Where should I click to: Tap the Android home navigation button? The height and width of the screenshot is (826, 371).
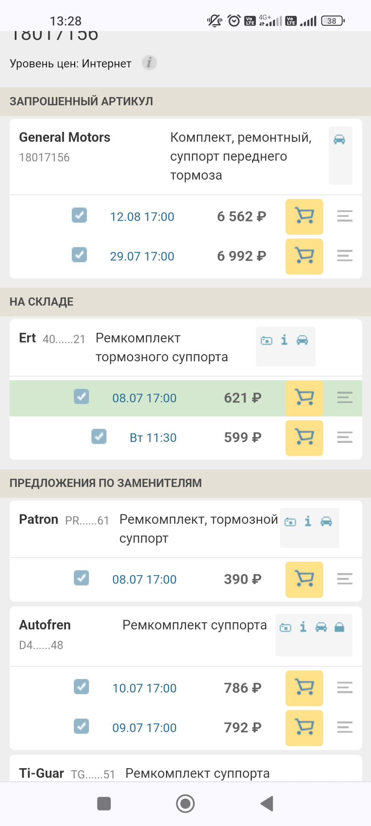click(185, 803)
